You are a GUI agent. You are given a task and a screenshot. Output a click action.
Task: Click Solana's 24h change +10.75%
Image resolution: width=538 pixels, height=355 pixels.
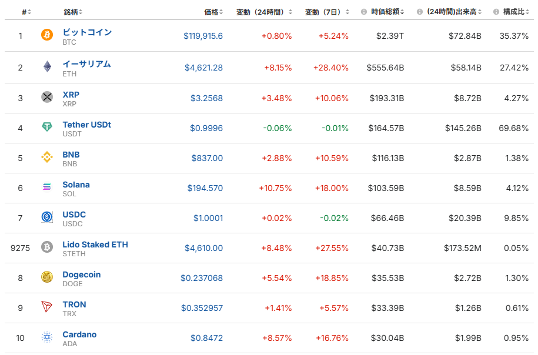[276, 188]
